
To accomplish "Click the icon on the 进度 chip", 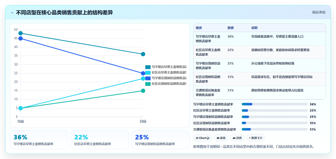I will pos(234,138).
